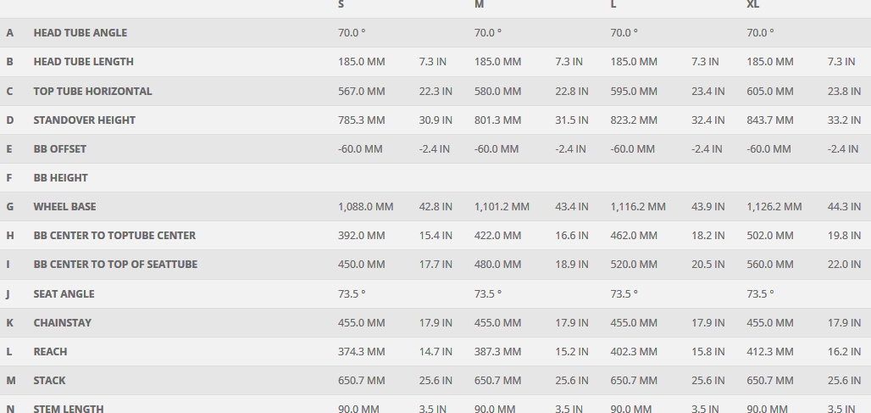This screenshot has width=871, height=413.
Task: Click the HEAD TUBE ANGLE row label
Action: tap(80, 33)
